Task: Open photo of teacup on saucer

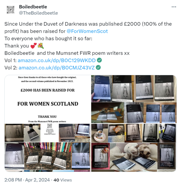Action: coord(100,133)
